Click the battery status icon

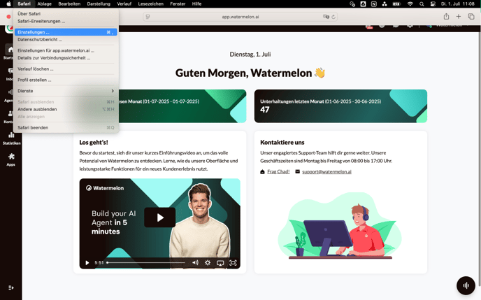pyautogui.click(x=396, y=4)
